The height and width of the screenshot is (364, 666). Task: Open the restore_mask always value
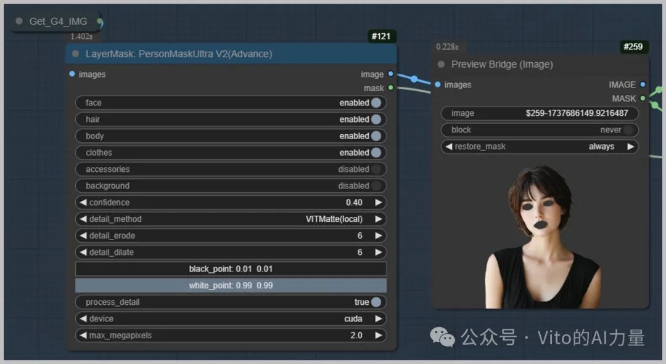pos(601,147)
